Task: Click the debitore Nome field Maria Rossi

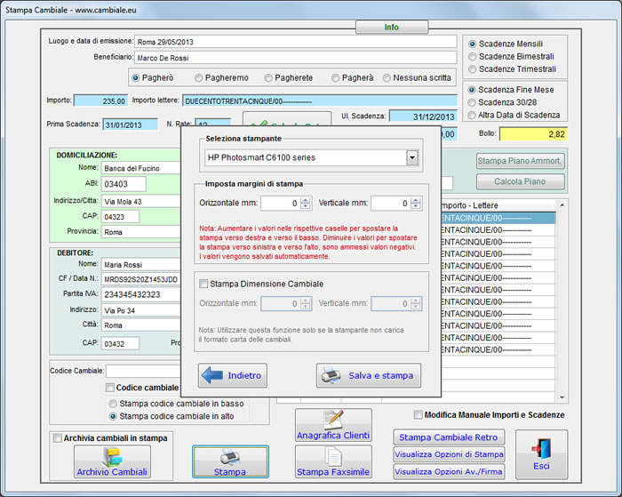Action: click(141, 264)
